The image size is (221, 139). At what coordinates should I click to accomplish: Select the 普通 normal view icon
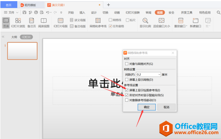tap(6, 23)
